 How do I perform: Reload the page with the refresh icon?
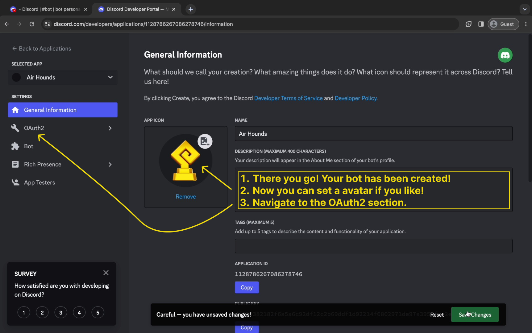coord(32,24)
